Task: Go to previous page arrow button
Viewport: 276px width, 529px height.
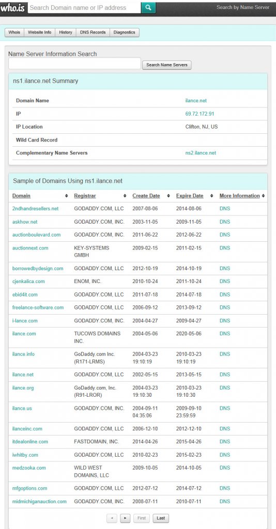Action: click(x=112, y=518)
